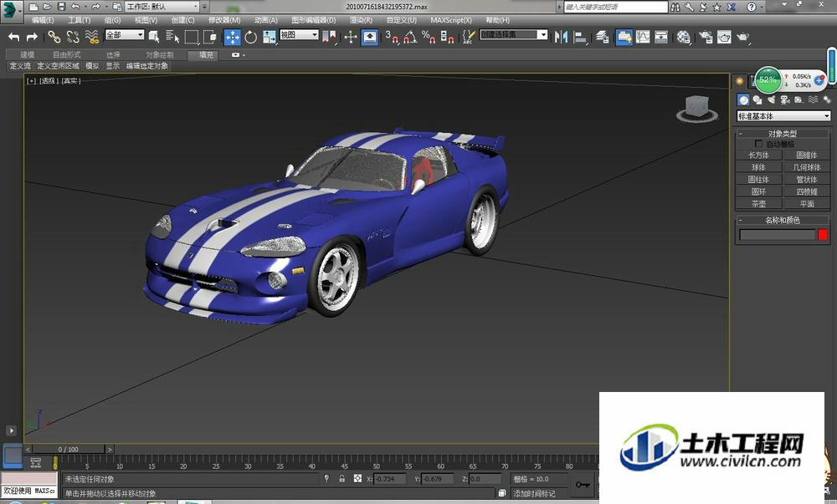Pick the Rectangular Selection Region tool
The width and height of the screenshot is (837, 504).
(192, 37)
